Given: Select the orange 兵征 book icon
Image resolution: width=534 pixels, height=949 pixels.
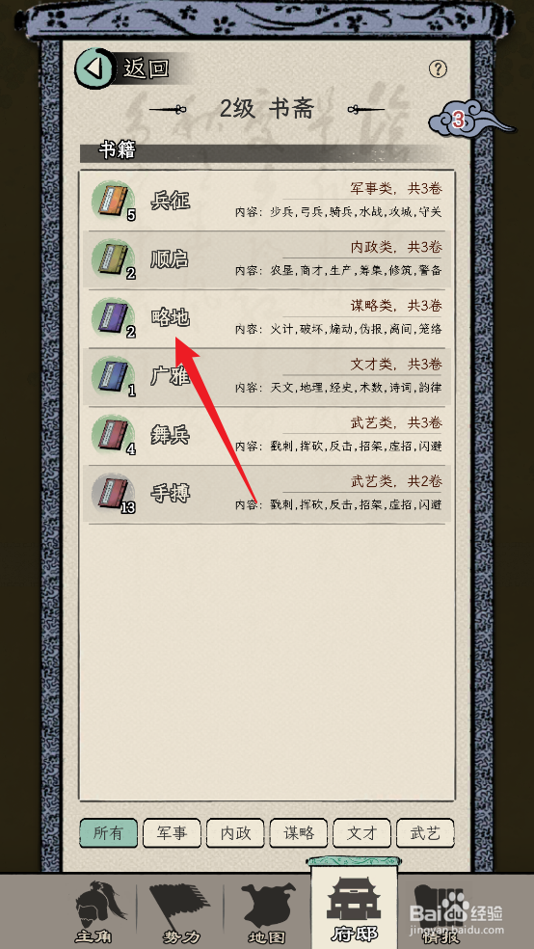Looking at the screenshot, I should [113, 201].
